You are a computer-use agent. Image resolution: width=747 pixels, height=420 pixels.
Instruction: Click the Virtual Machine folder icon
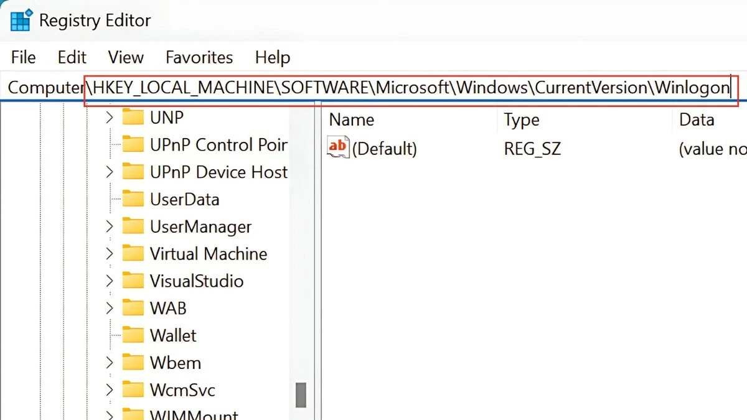click(x=134, y=253)
